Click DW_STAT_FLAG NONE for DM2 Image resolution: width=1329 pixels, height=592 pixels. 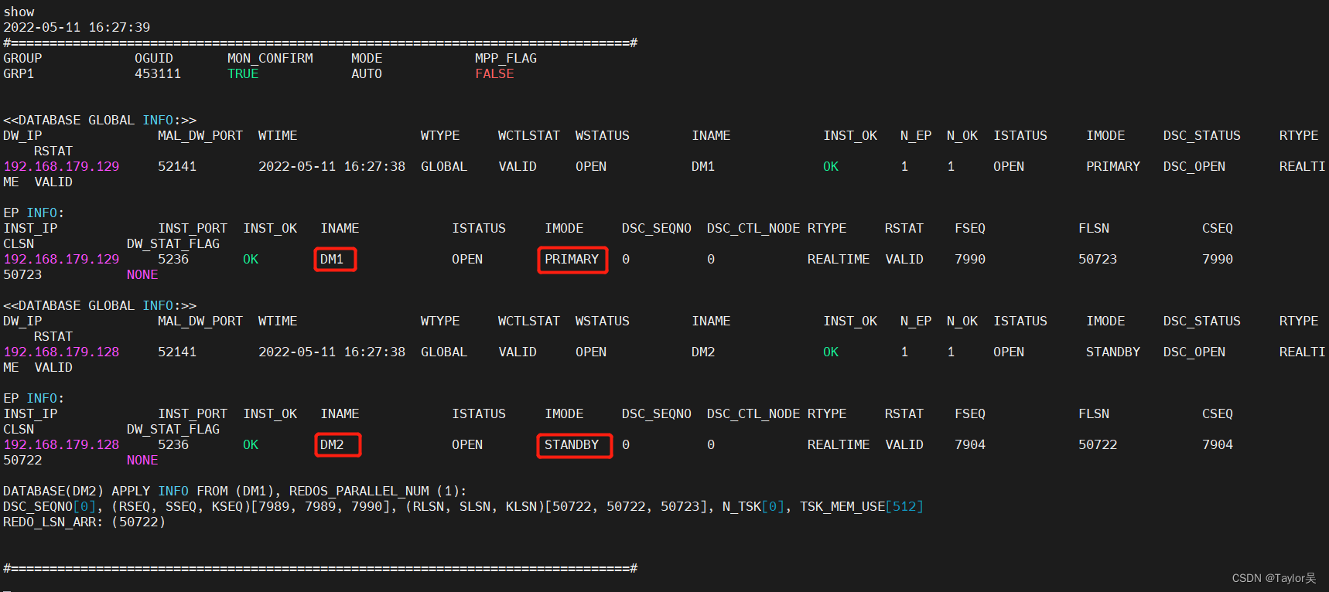coord(142,461)
